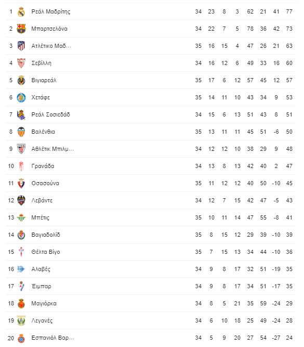Image resolution: width=304 pixels, height=347 pixels.
Task: Open Ρεάλ Μαδρίτης team link
Action: 50,11
